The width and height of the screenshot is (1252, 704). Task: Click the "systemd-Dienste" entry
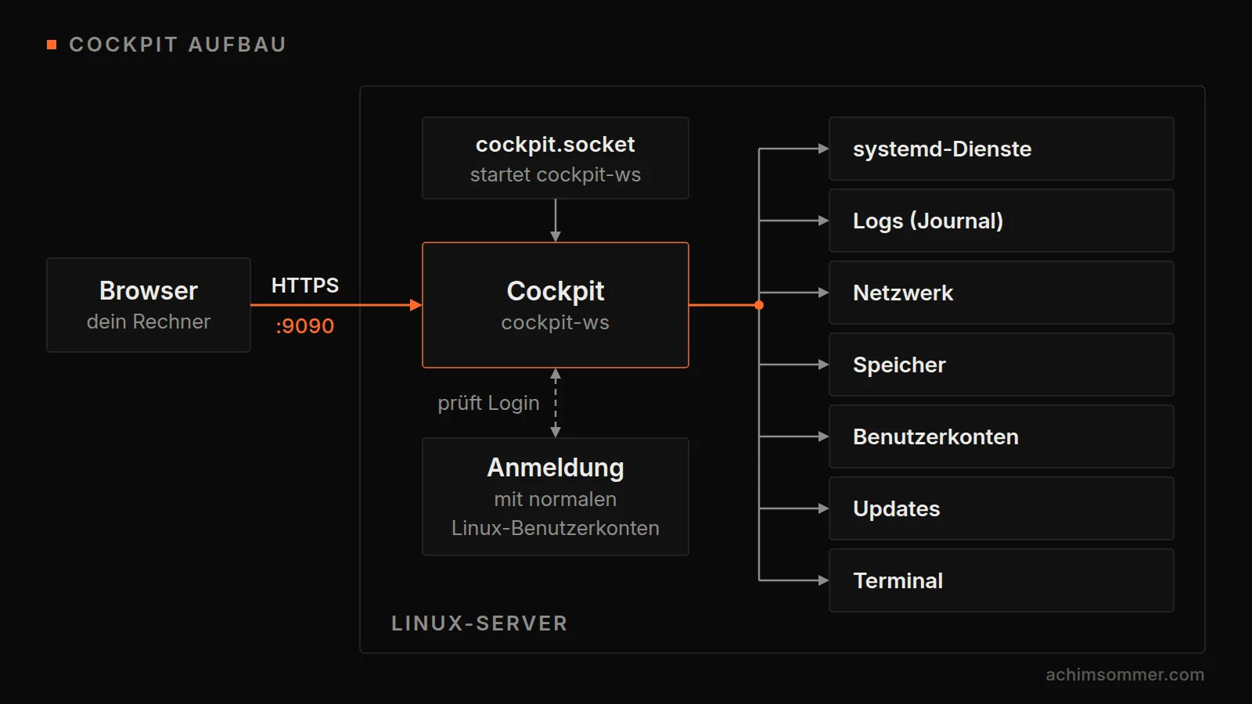(1002, 149)
